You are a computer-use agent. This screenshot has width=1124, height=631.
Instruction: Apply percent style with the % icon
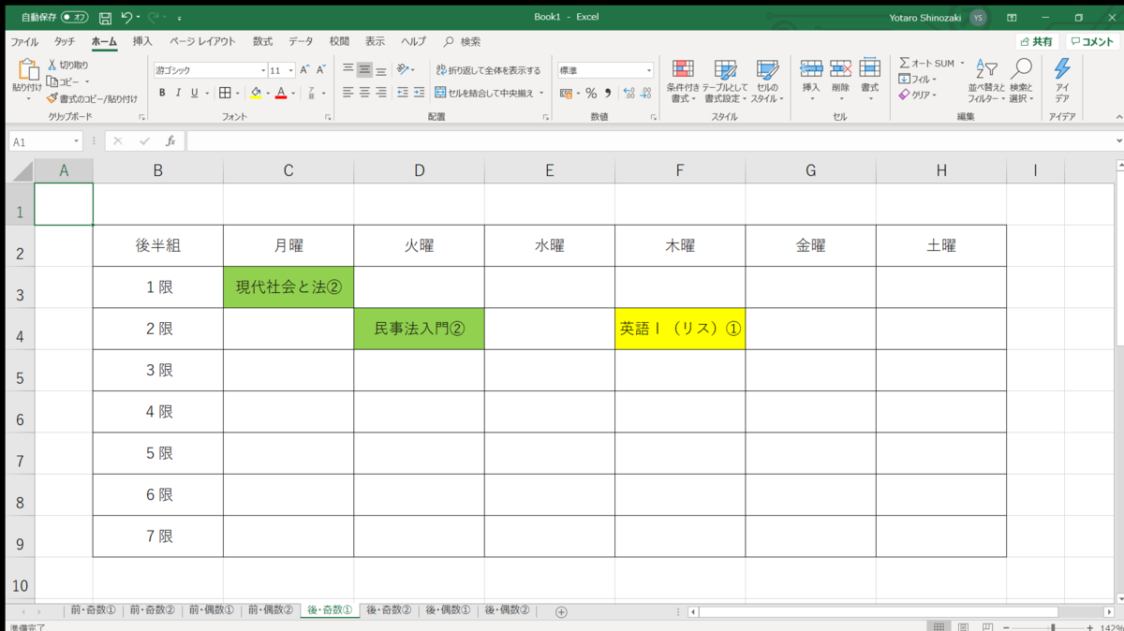click(591, 93)
